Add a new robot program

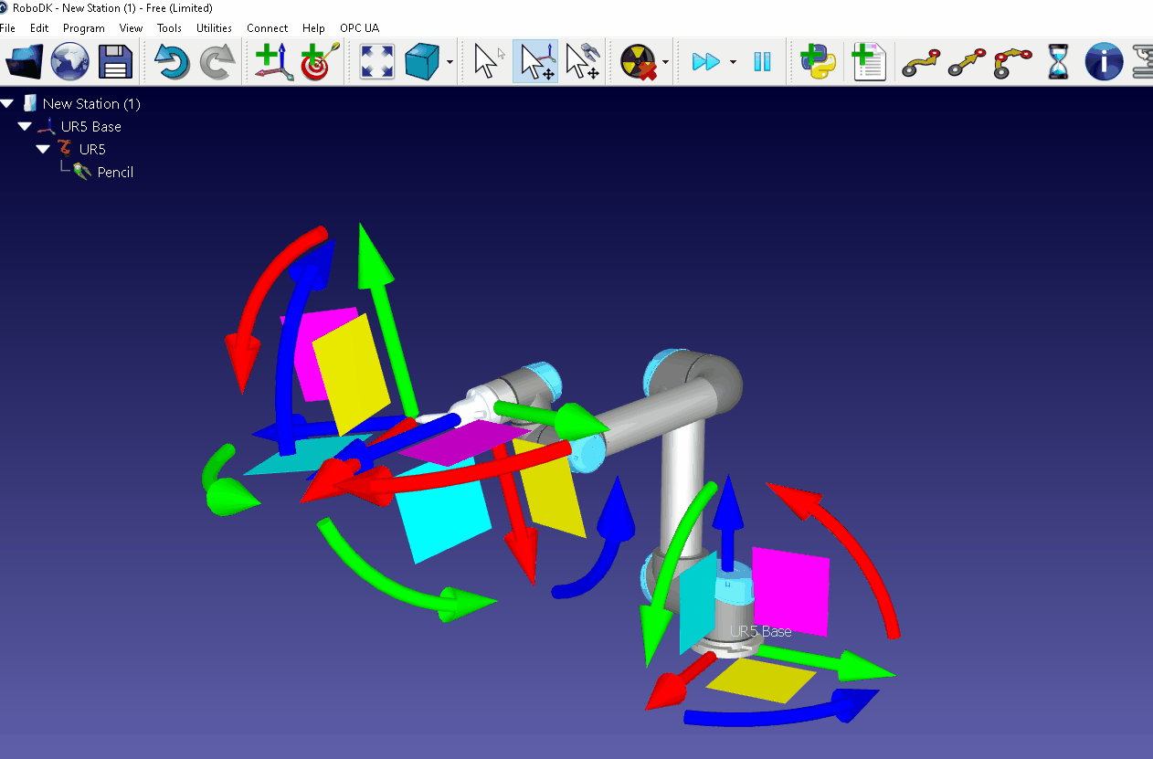tap(869, 62)
